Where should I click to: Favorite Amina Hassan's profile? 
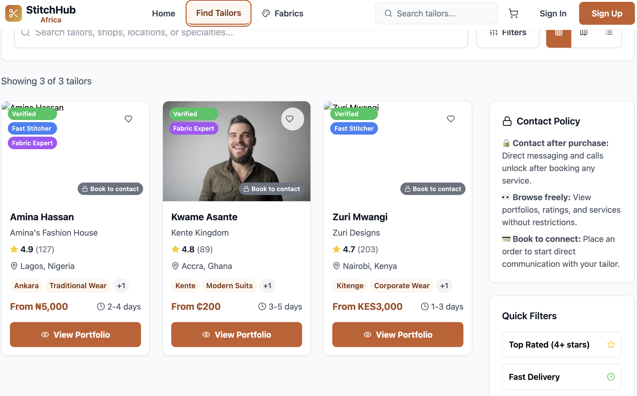click(x=128, y=119)
